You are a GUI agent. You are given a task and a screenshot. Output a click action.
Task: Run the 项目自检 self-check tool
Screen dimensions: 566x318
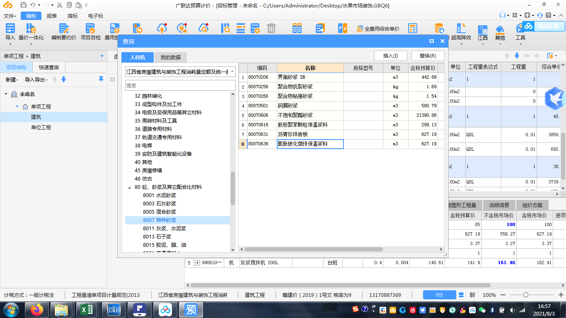point(90,31)
